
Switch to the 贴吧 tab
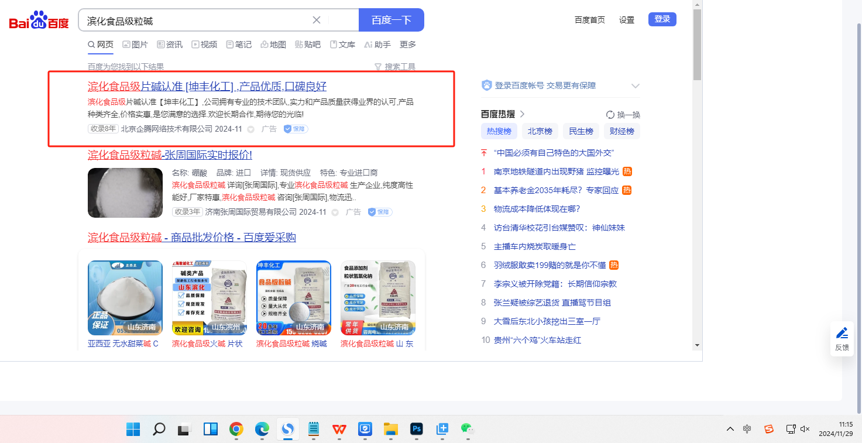pos(308,44)
